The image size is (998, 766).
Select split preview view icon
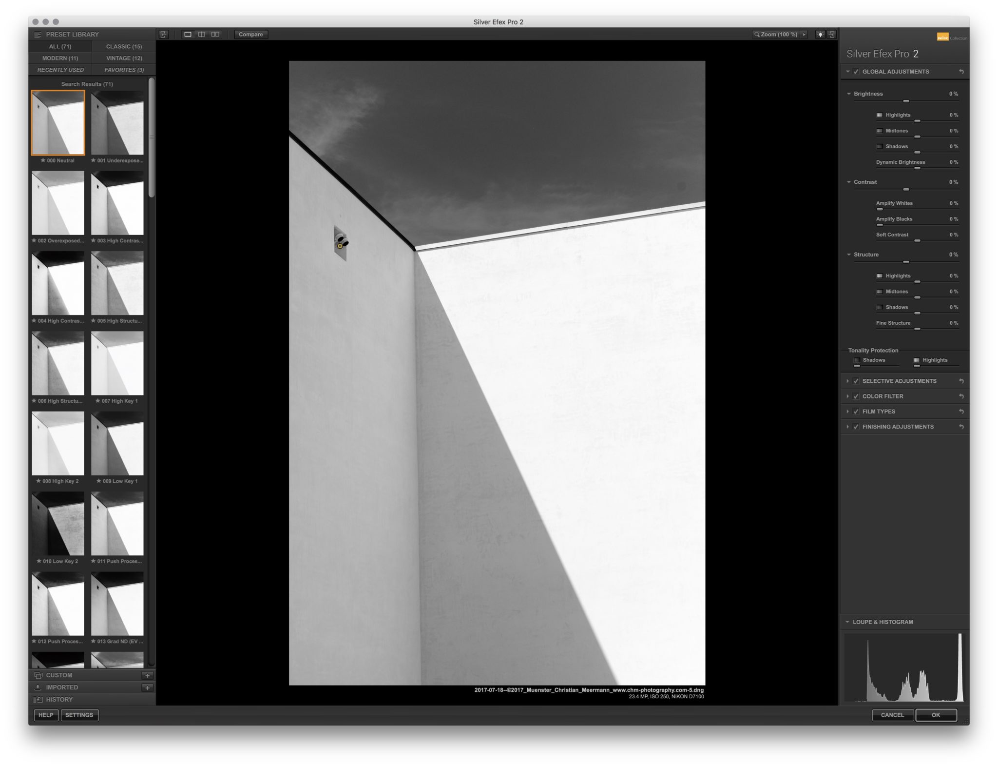click(201, 34)
